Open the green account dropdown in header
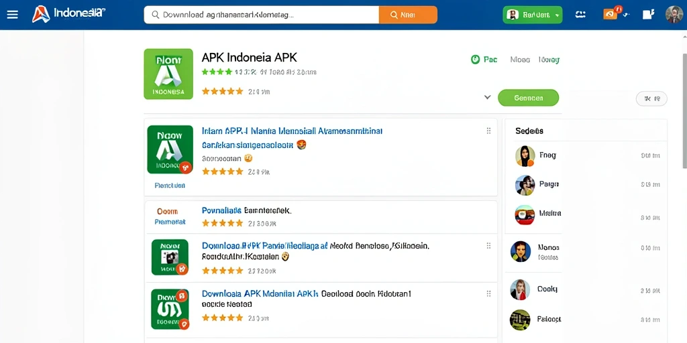 pyautogui.click(x=532, y=15)
